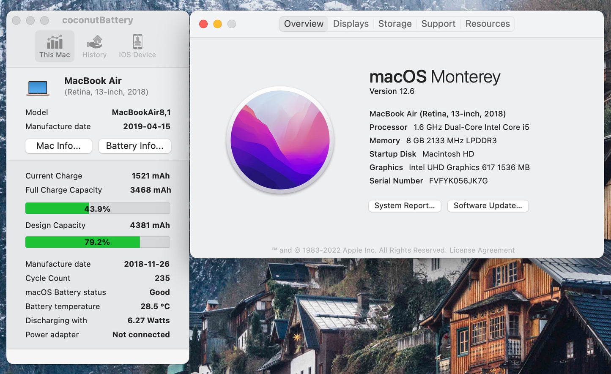Click the macOS Monterey logo image

pyautogui.click(x=280, y=140)
